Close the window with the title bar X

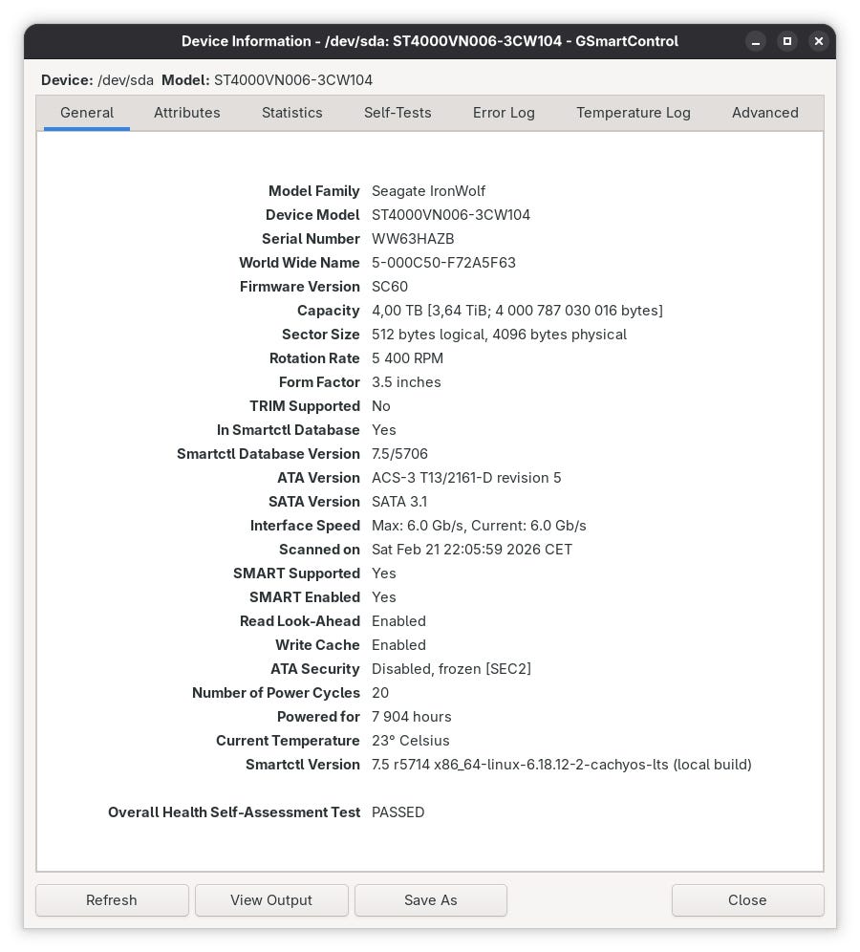tap(818, 41)
